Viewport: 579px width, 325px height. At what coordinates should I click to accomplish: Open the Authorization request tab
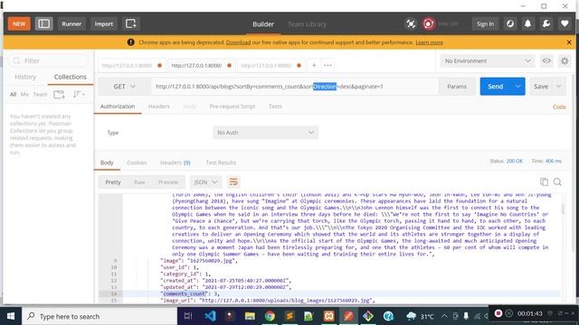(118, 107)
